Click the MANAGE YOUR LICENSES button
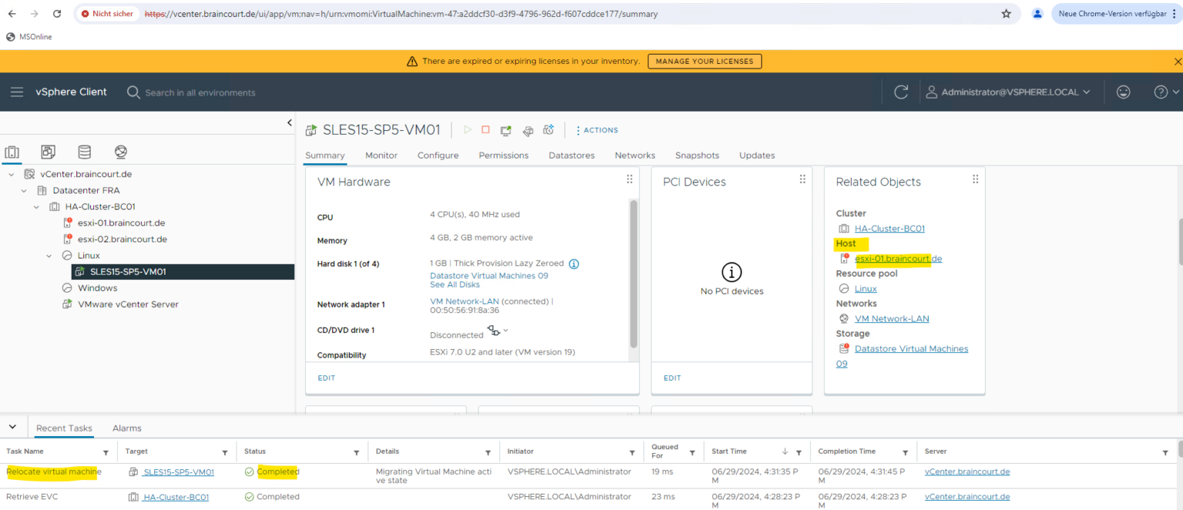This screenshot has width=1183, height=510. coord(704,61)
